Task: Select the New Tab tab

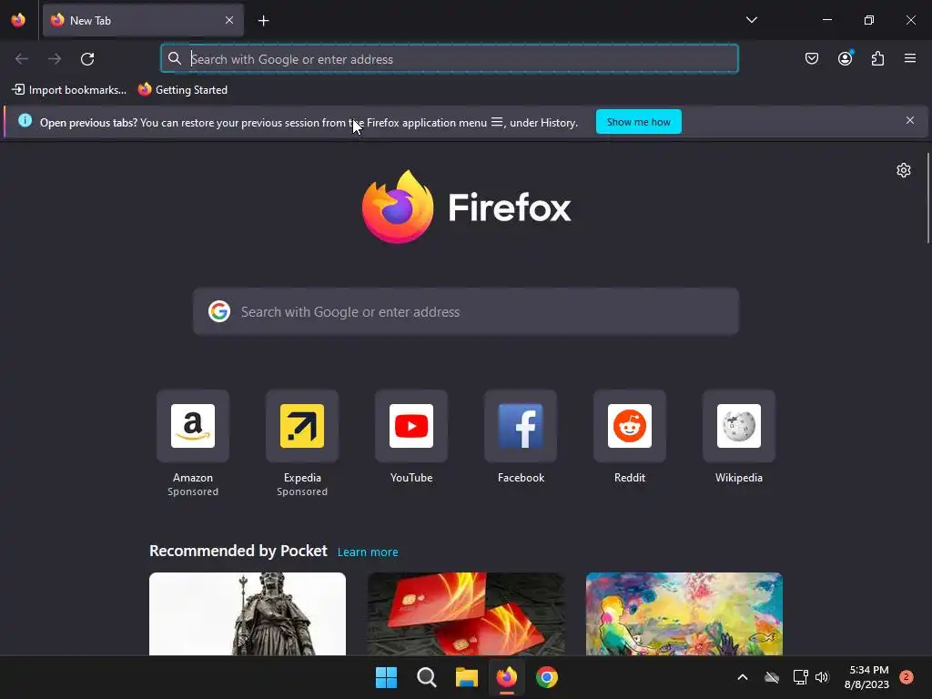Action: tap(143, 20)
